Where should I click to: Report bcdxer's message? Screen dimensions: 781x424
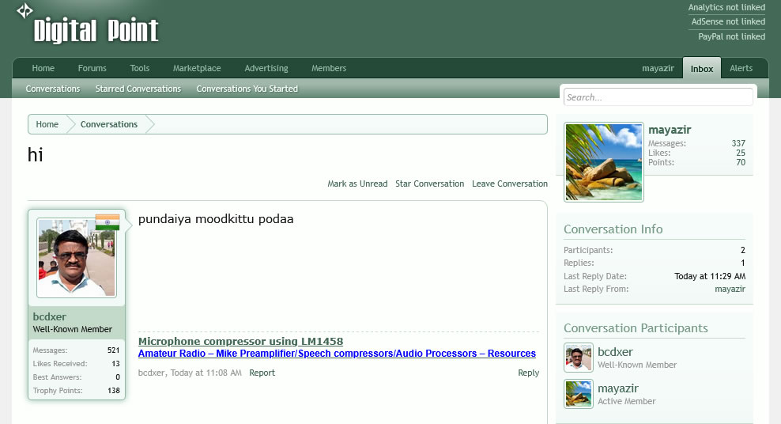click(x=262, y=373)
